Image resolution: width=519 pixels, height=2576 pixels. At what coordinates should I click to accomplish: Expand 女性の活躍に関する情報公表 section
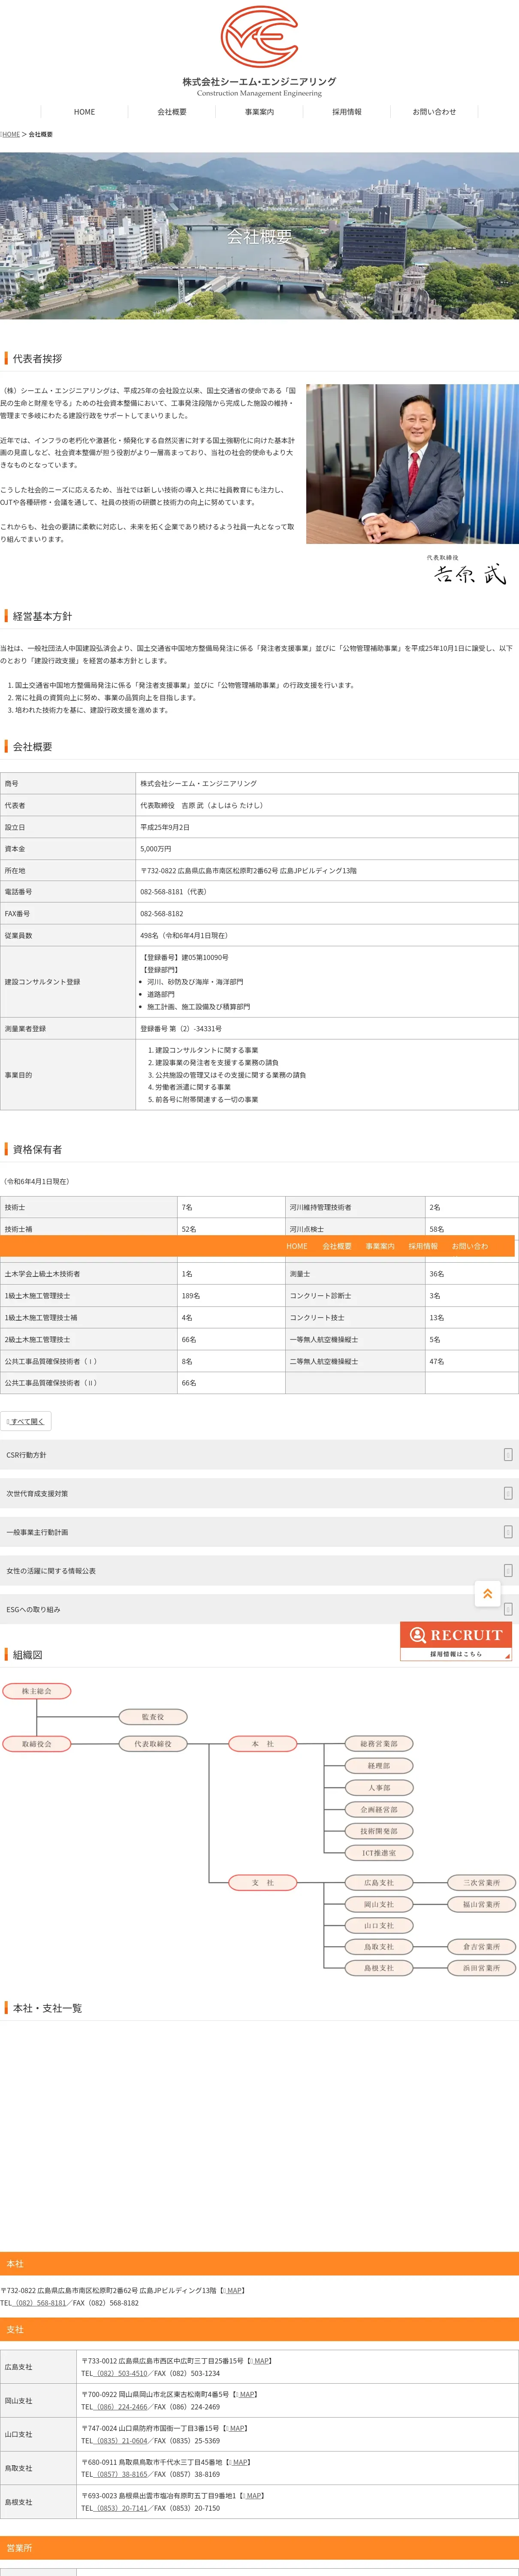(x=259, y=1571)
